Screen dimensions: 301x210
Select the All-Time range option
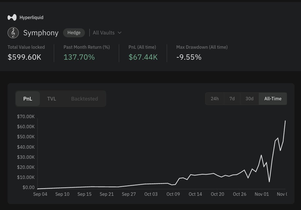[273, 99]
